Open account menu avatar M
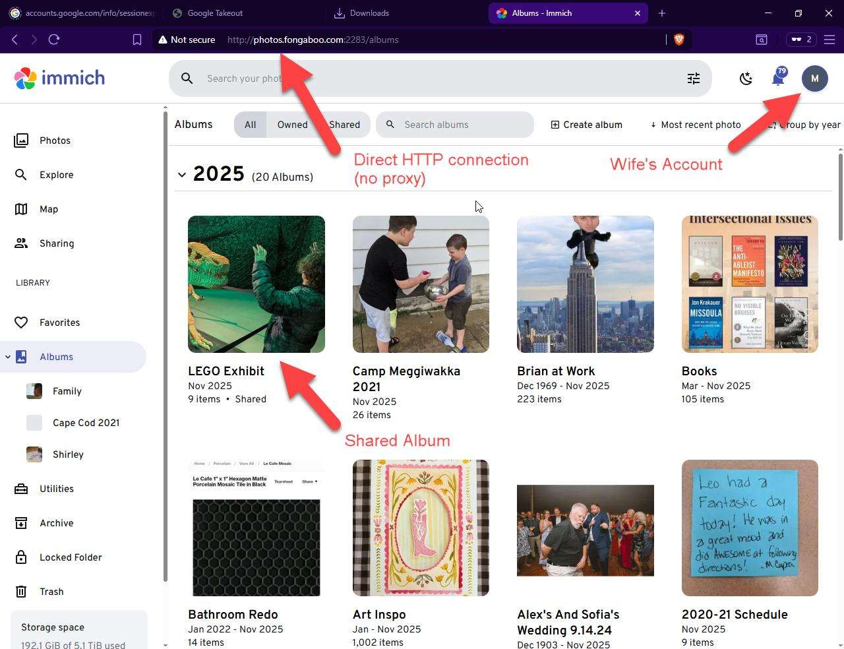This screenshot has width=844, height=649. click(815, 78)
